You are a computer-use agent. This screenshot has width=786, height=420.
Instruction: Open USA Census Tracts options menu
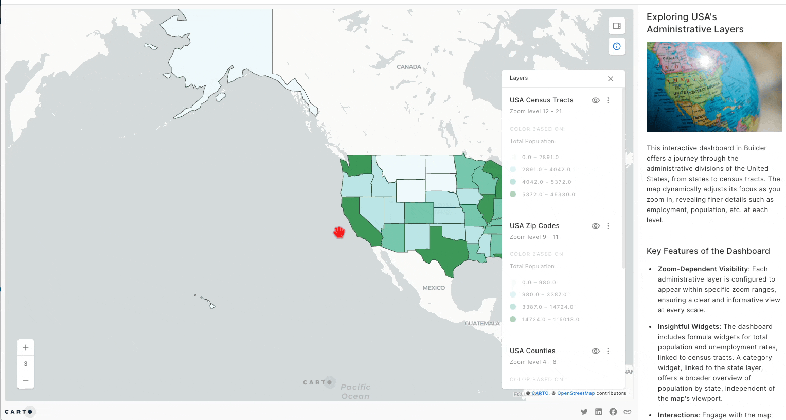(608, 100)
